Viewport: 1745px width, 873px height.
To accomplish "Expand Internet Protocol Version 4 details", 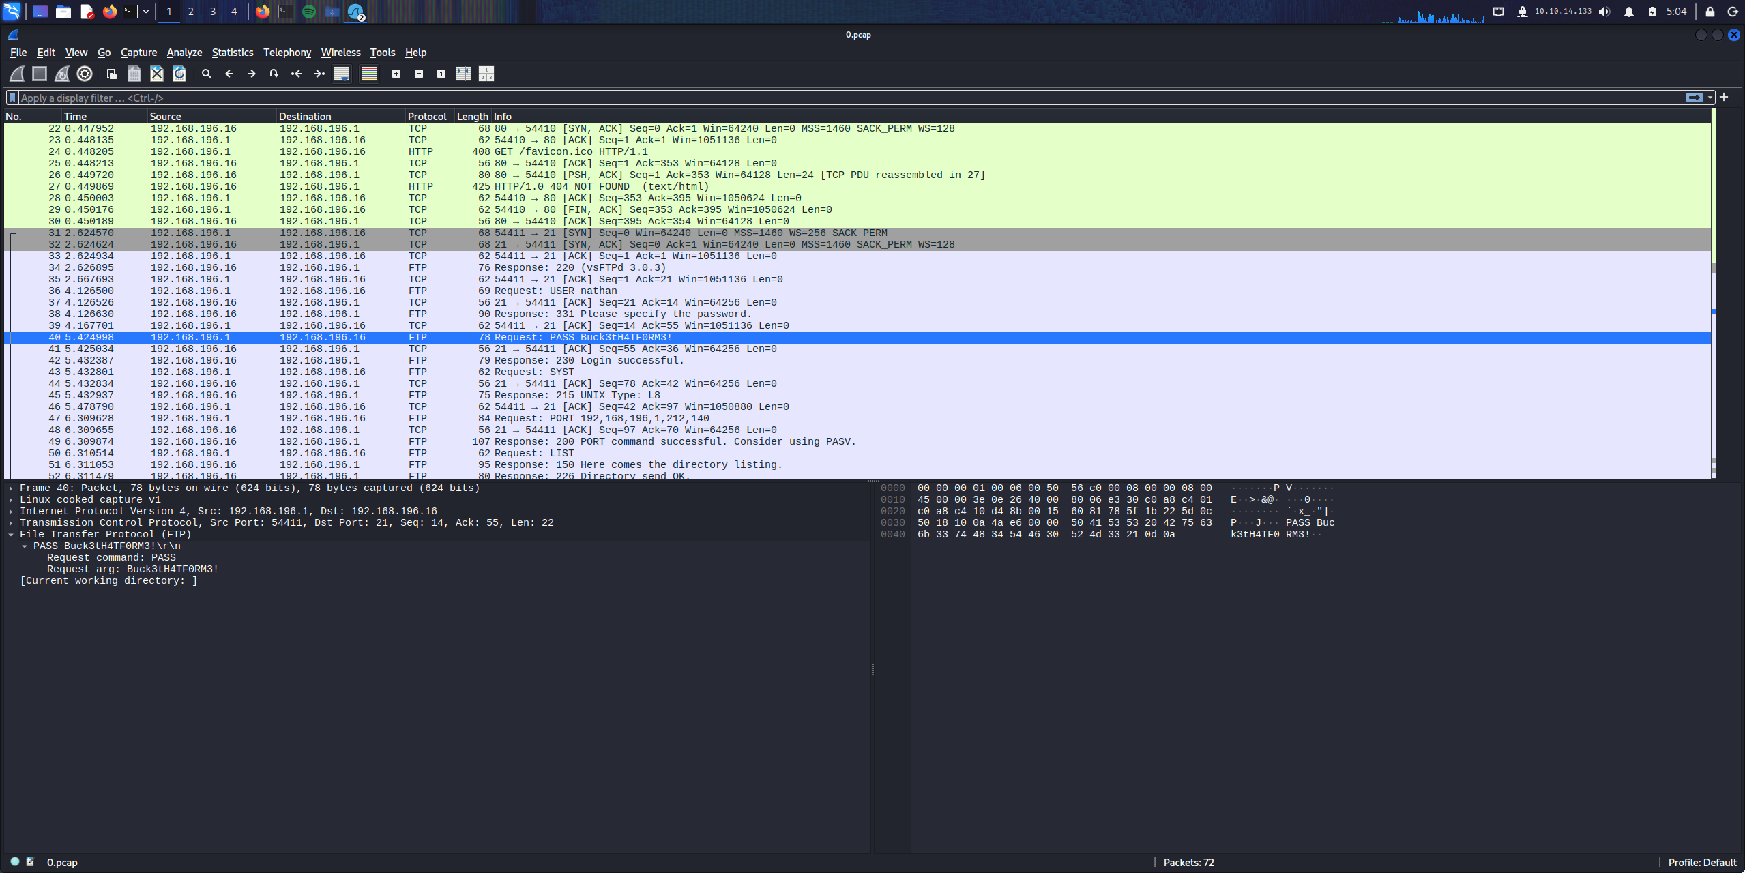I will [11, 512].
